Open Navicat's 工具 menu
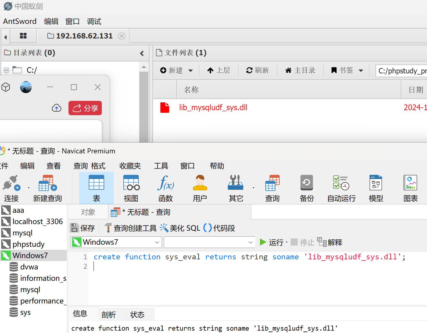427x333 pixels. (x=161, y=166)
